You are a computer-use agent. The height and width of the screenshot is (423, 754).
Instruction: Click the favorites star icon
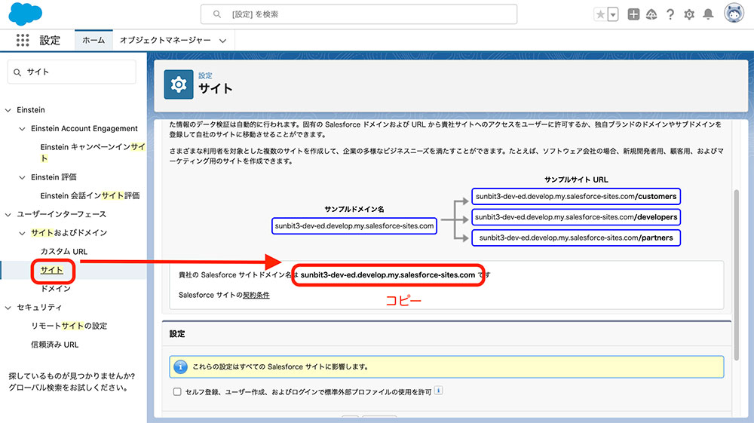601,14
